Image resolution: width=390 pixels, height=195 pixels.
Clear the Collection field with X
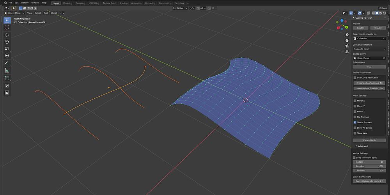384,39
